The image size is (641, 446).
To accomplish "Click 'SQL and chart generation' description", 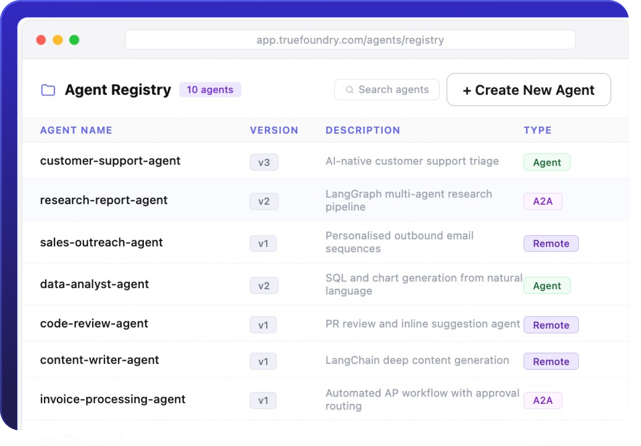I will (x=424, y=284).
